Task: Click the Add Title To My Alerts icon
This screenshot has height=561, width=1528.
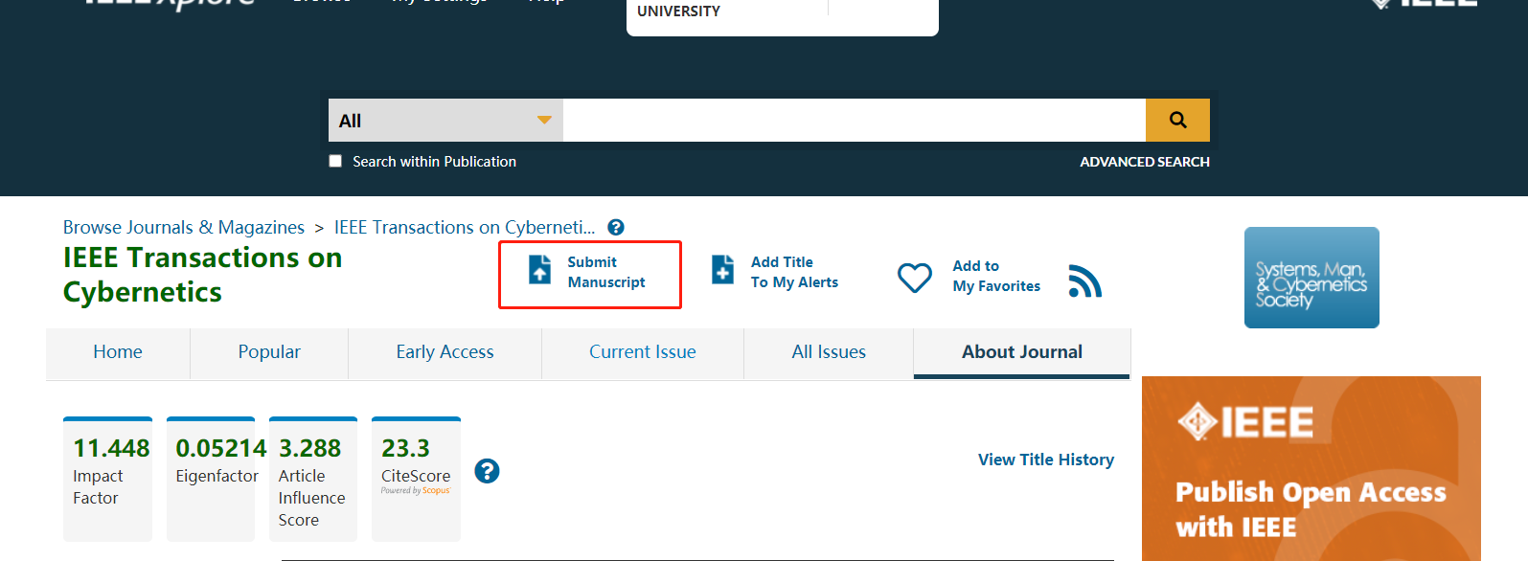Action: [x=723, y=270]
